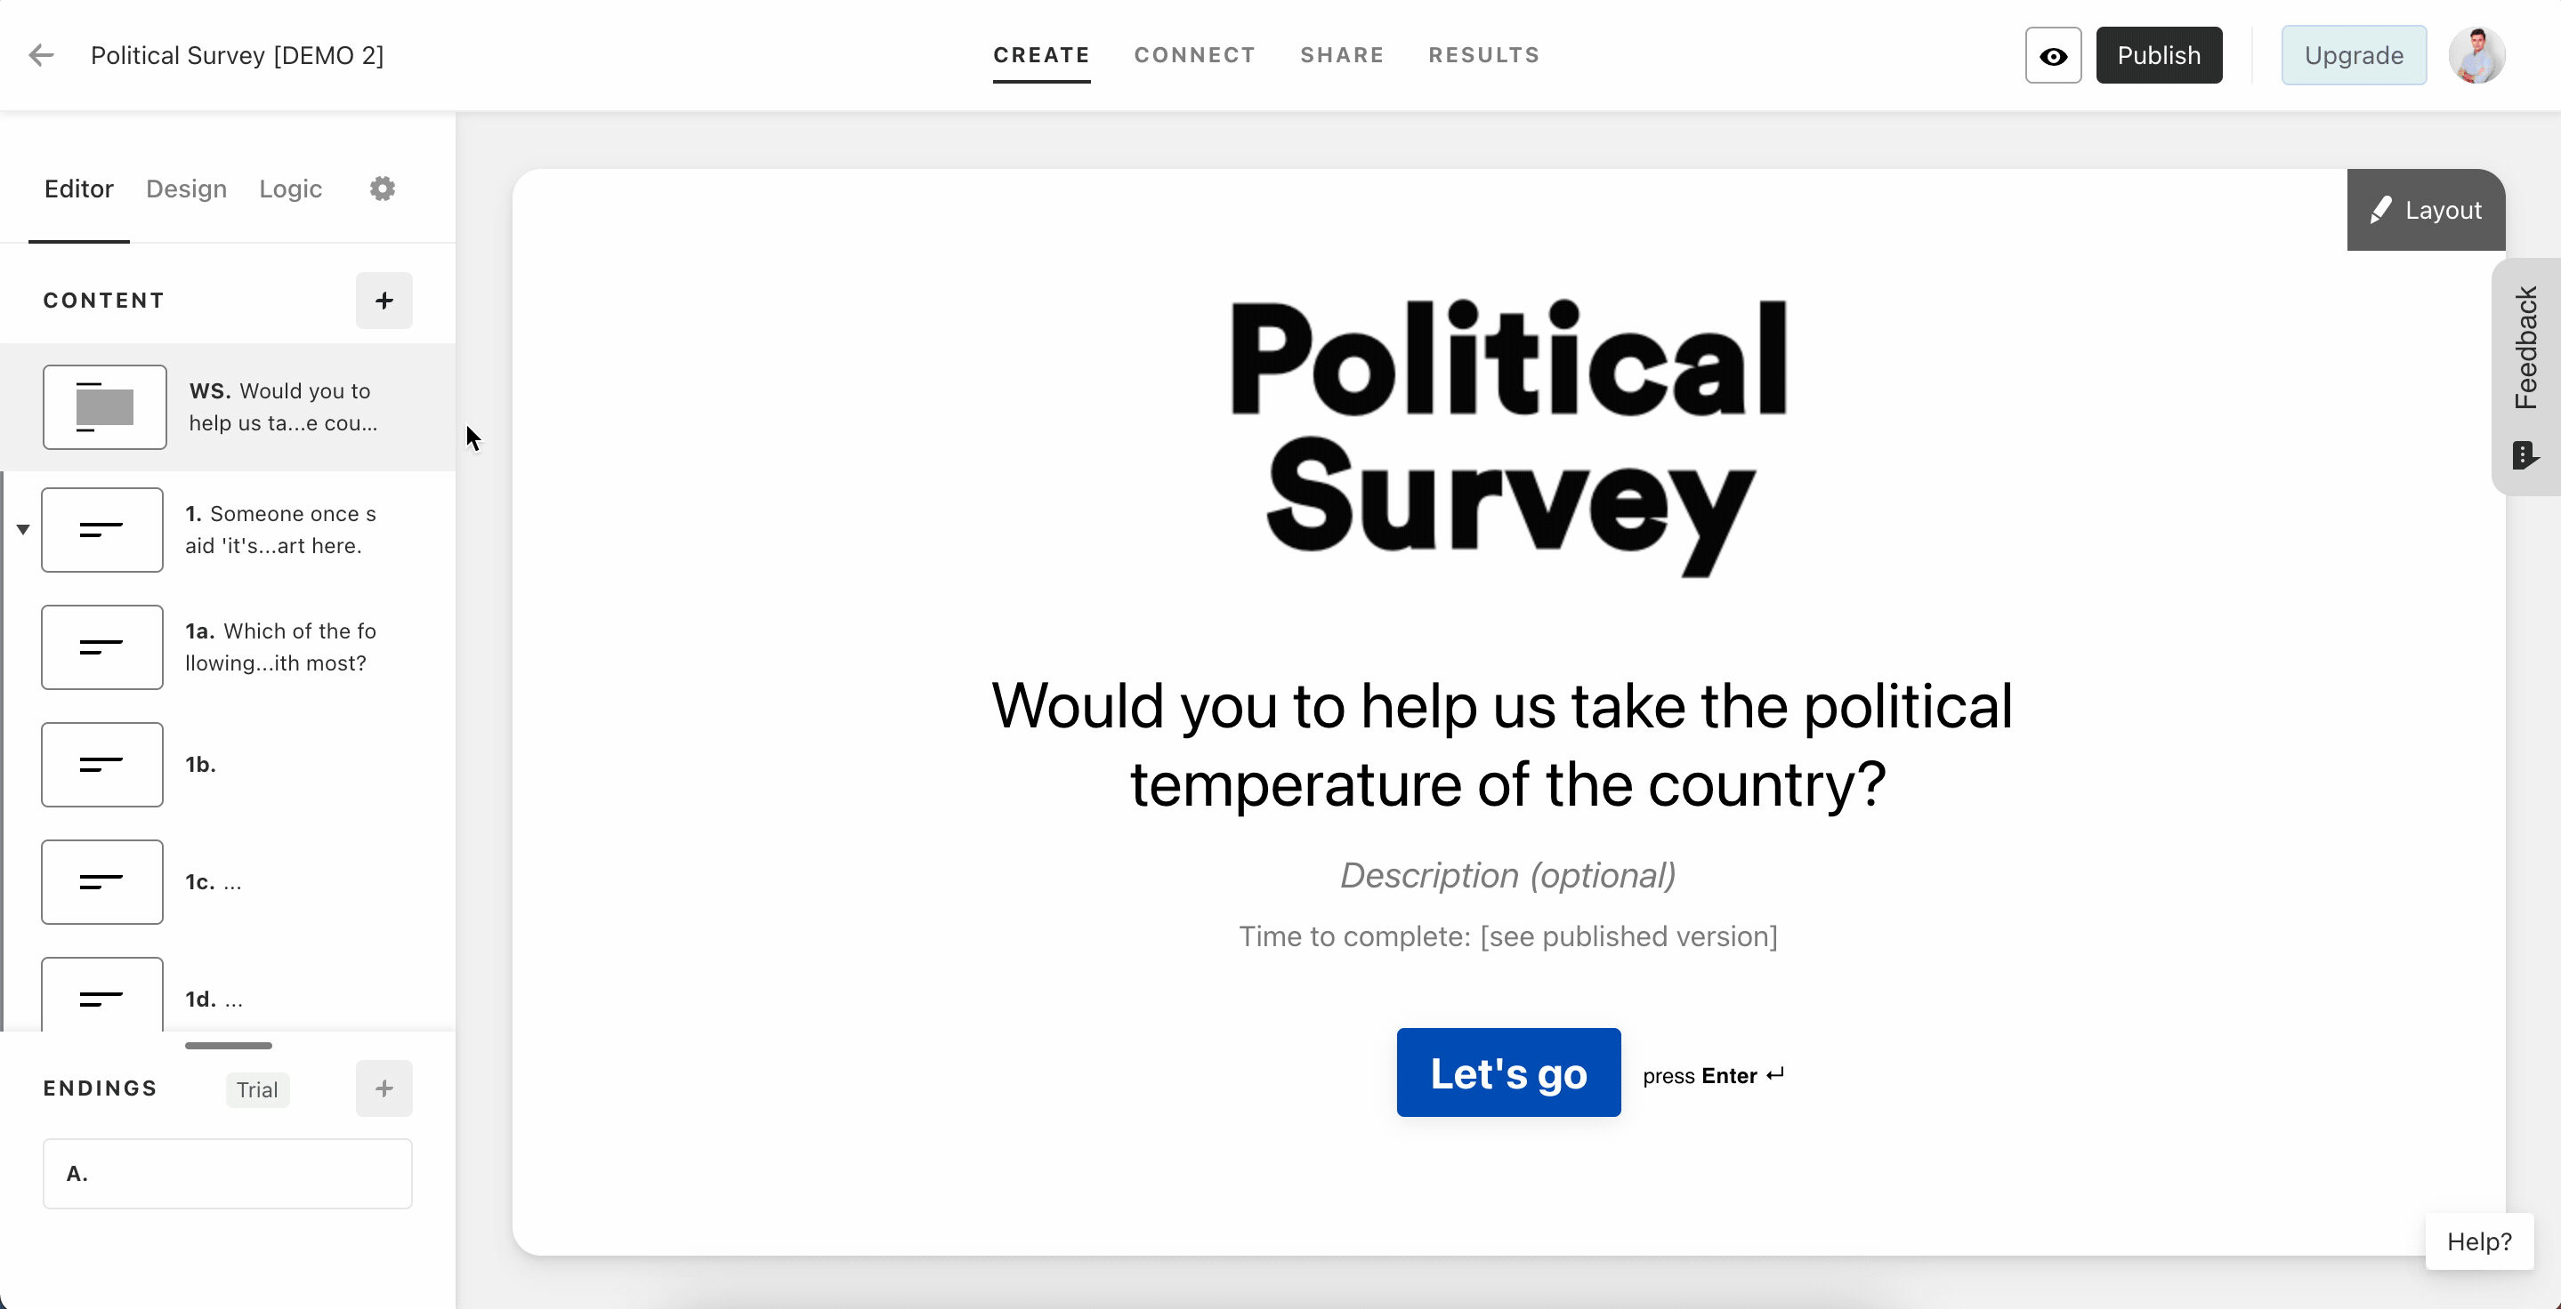Select question 1b thumbnail icon

click(102, 765)
